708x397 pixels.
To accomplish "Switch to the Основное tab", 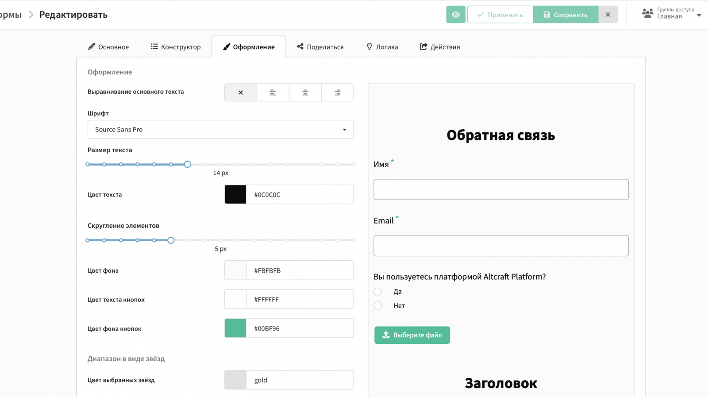I will pos(108,47).
